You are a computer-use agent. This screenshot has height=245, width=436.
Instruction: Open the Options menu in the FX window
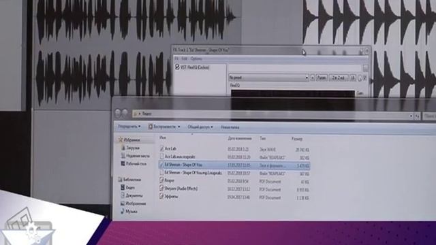[x=196, y=59]
